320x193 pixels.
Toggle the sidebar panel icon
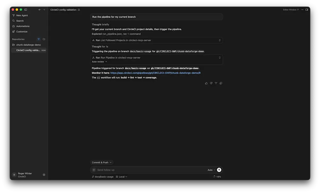(26, 10)
